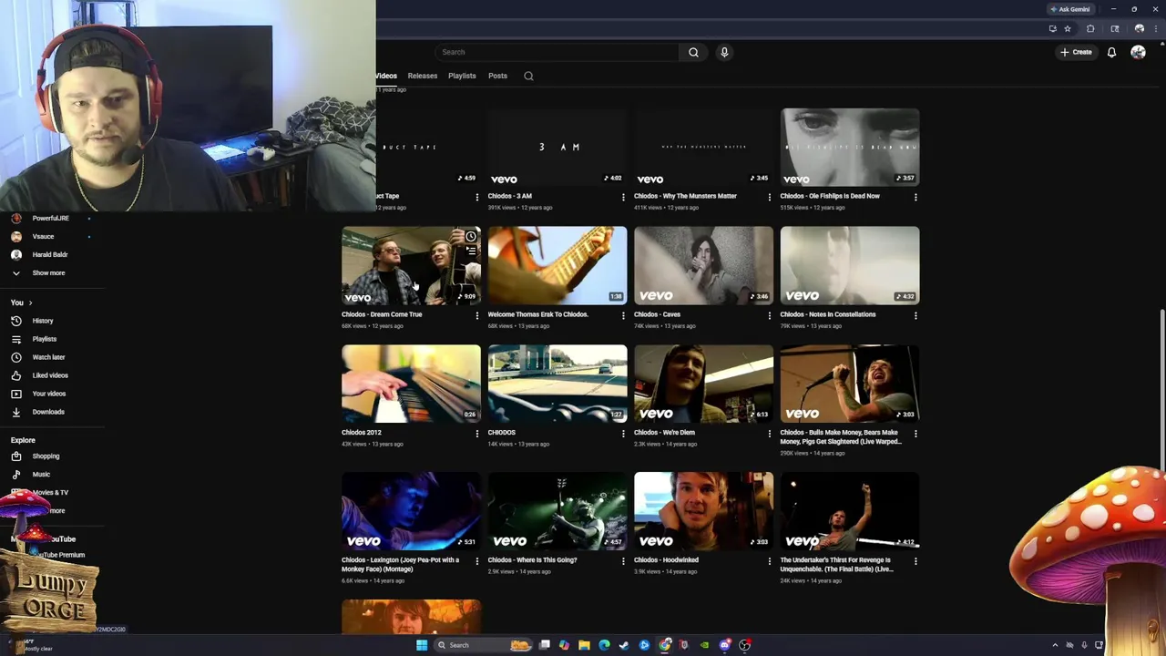Open Discord from taskbar
The height and width of the screenshot is (656, 1166).
725,645
